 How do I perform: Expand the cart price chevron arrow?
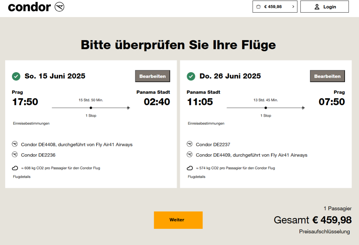tap(293, 7)
